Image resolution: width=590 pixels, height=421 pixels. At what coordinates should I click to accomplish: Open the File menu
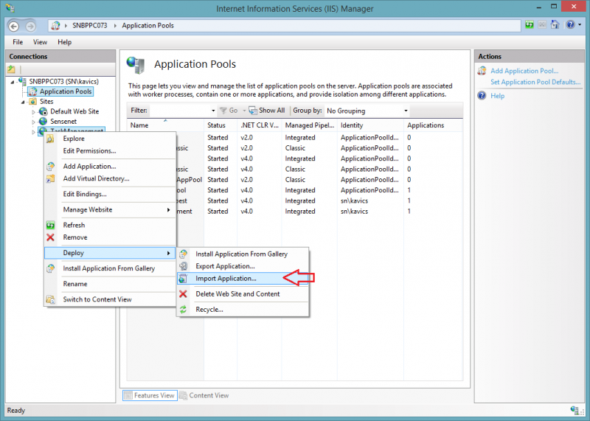[x=18, y=42]
